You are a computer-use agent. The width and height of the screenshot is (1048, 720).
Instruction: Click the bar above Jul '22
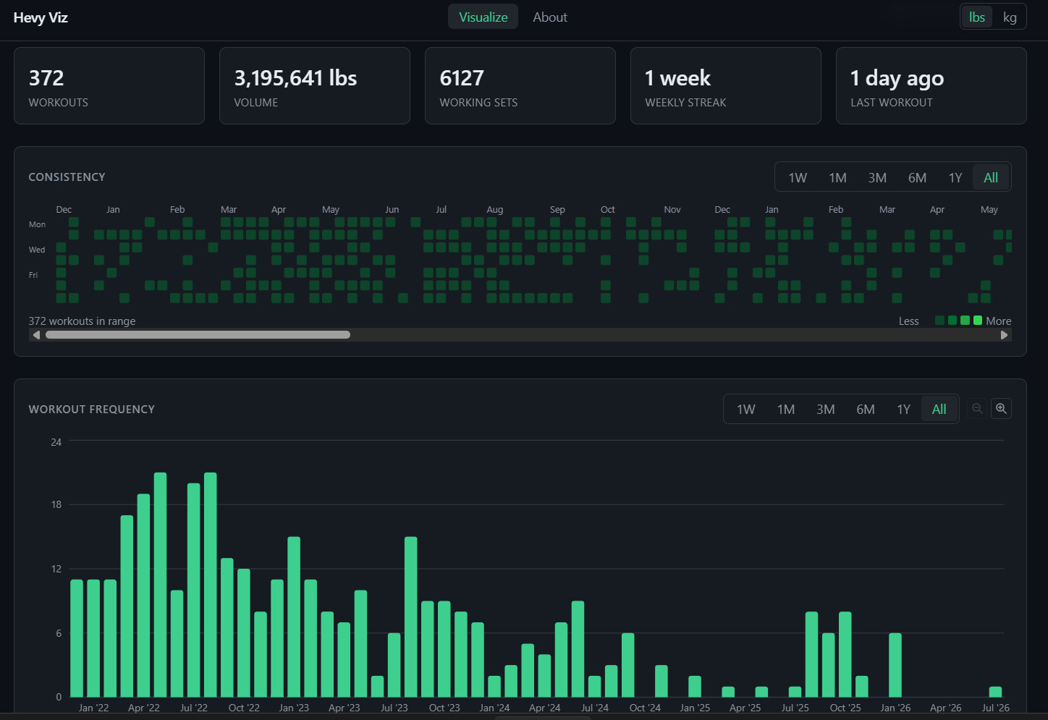coord(193,590)
